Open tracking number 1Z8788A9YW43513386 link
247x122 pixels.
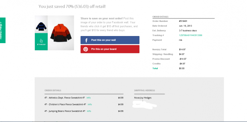click(x=190, y=35)
